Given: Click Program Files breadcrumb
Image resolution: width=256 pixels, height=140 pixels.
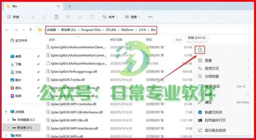Looking at the screenshot, I should [91, 30].
